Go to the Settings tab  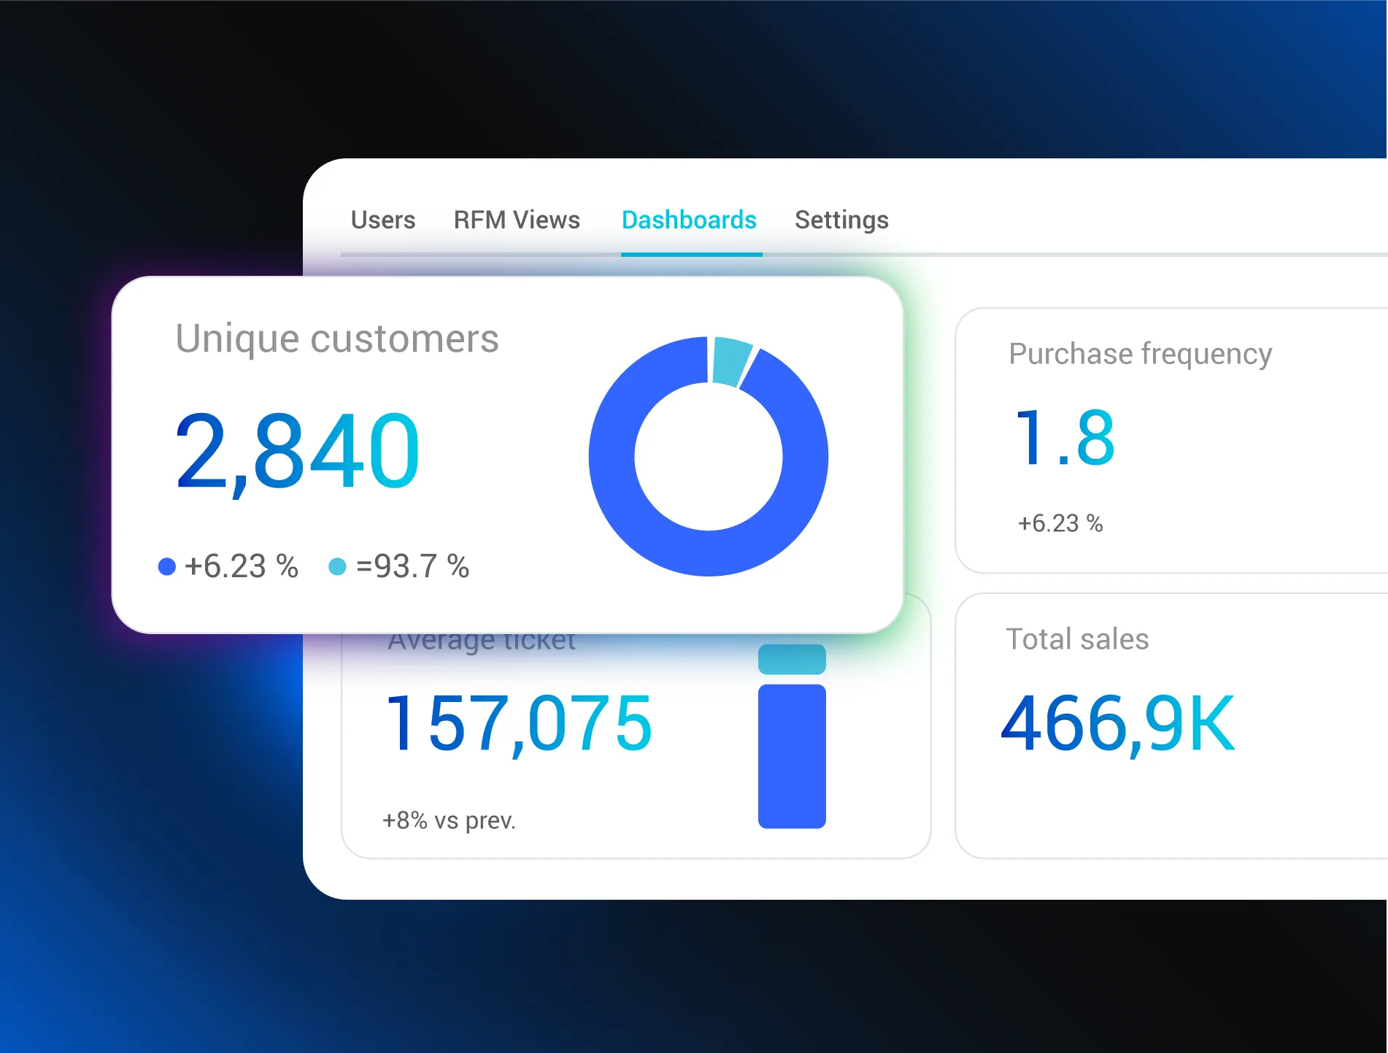(x=841, y=220)
